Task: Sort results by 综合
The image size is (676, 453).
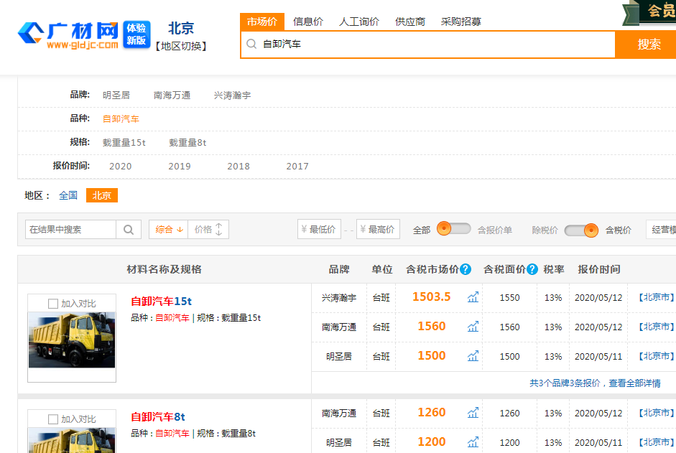Action: (x=169, y=229)
